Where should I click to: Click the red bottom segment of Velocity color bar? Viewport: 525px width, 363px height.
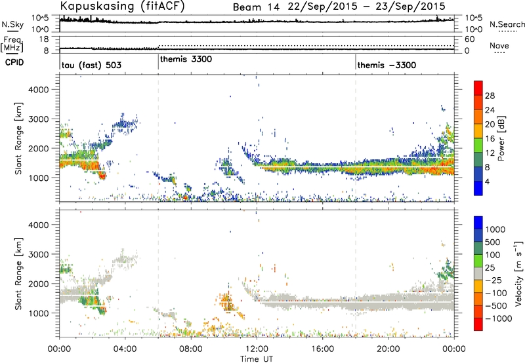click(478, 324)
